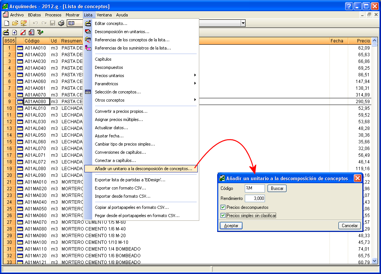Viewport: 381px width, 274px height.
Task: Click the Help question mark title button
Action: [x=349, y=6]
